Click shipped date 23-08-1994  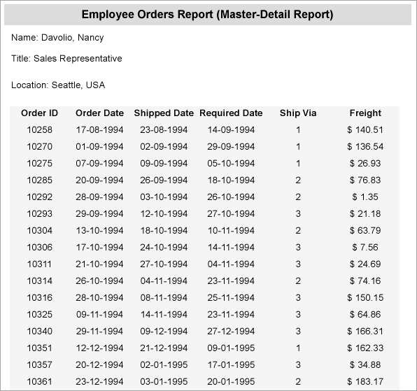click(x=164, y=129)
